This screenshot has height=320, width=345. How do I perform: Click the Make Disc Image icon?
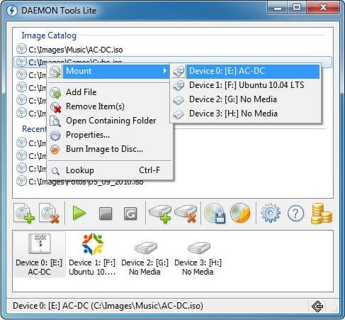(215, 214)
